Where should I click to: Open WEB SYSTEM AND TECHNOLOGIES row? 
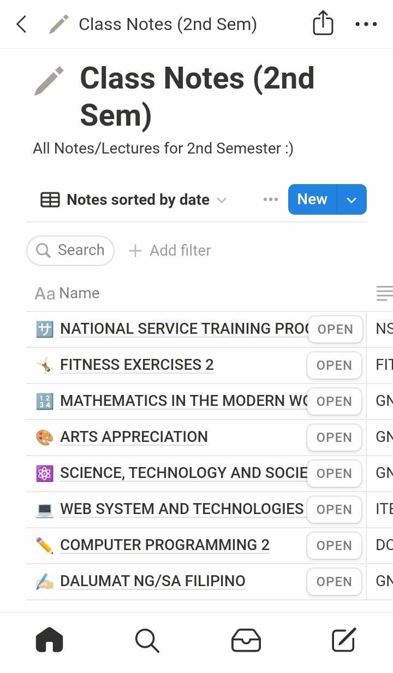[x=334, y=510]
